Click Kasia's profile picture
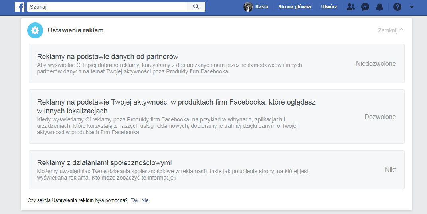The image size is (427, 214). pos(248,7)
